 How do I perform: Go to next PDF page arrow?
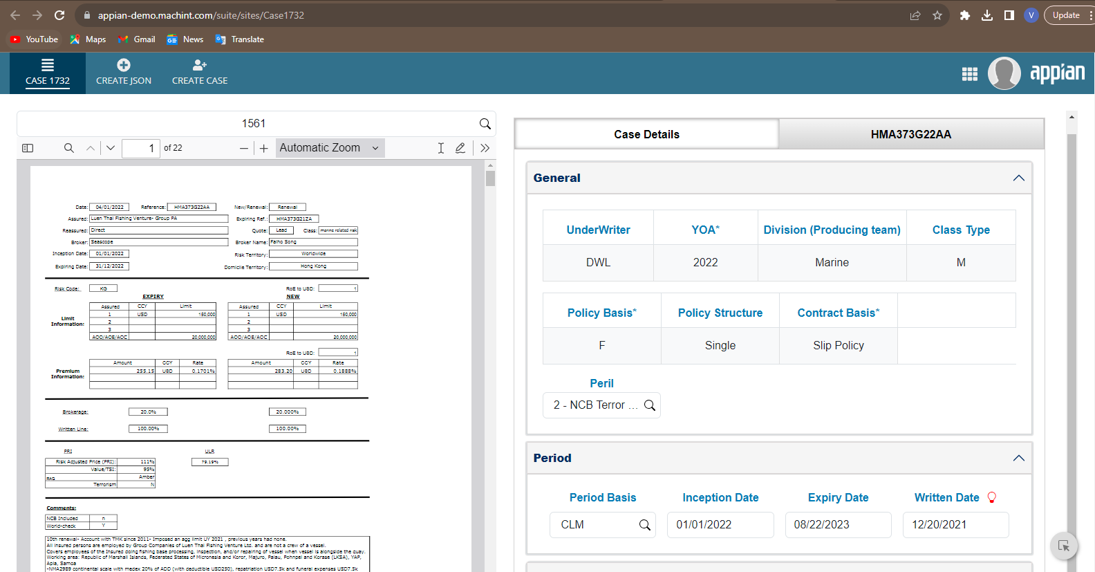111,148
